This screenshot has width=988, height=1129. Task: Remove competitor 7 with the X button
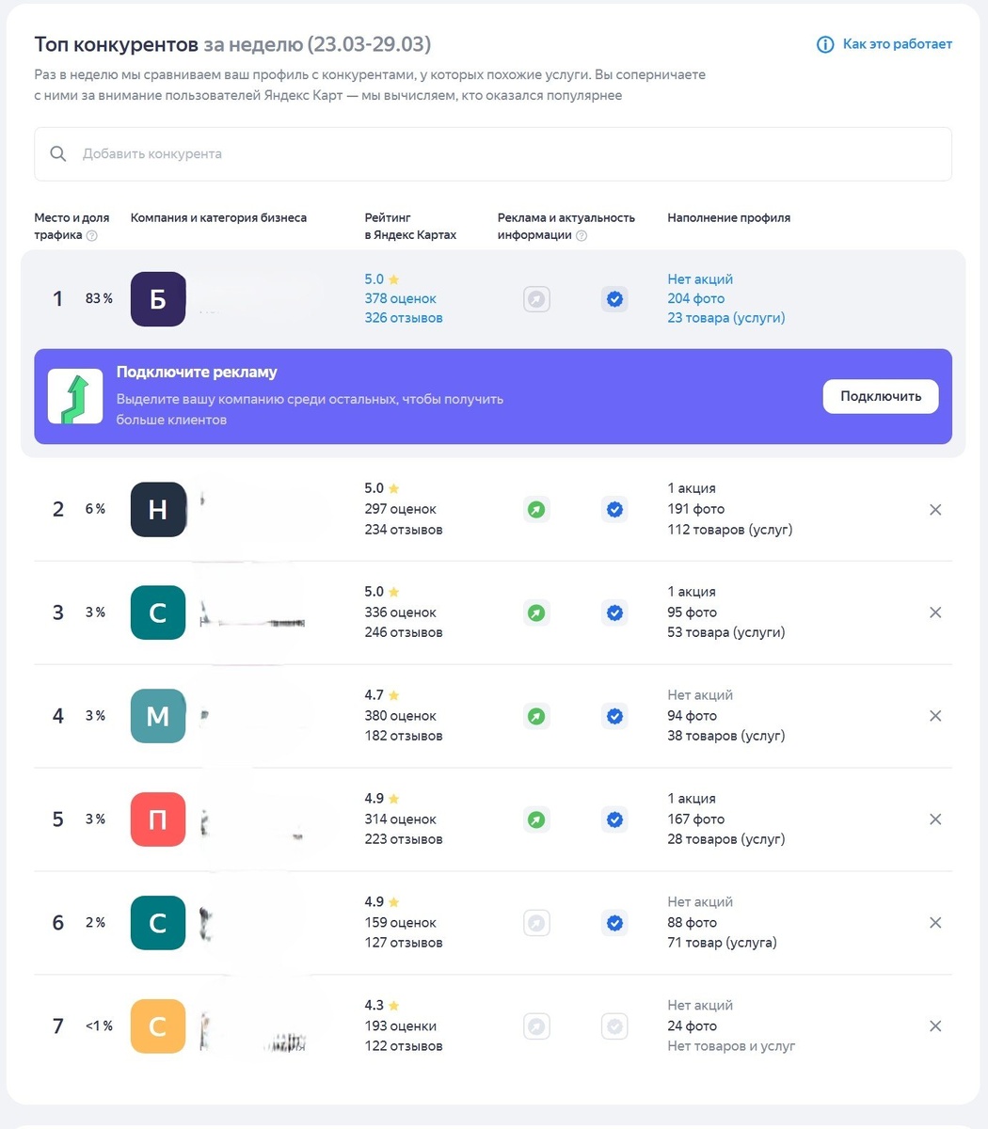tap(935, 1026)
